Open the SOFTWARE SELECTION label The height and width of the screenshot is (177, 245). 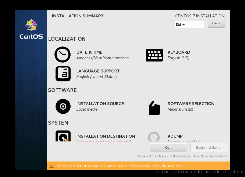pyautogui.click(x=191, y=104)
